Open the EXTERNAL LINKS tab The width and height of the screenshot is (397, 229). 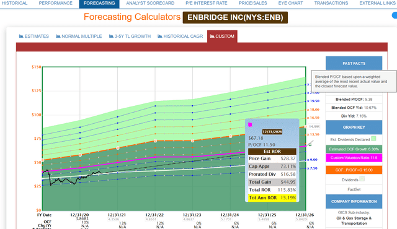point(377,3)
